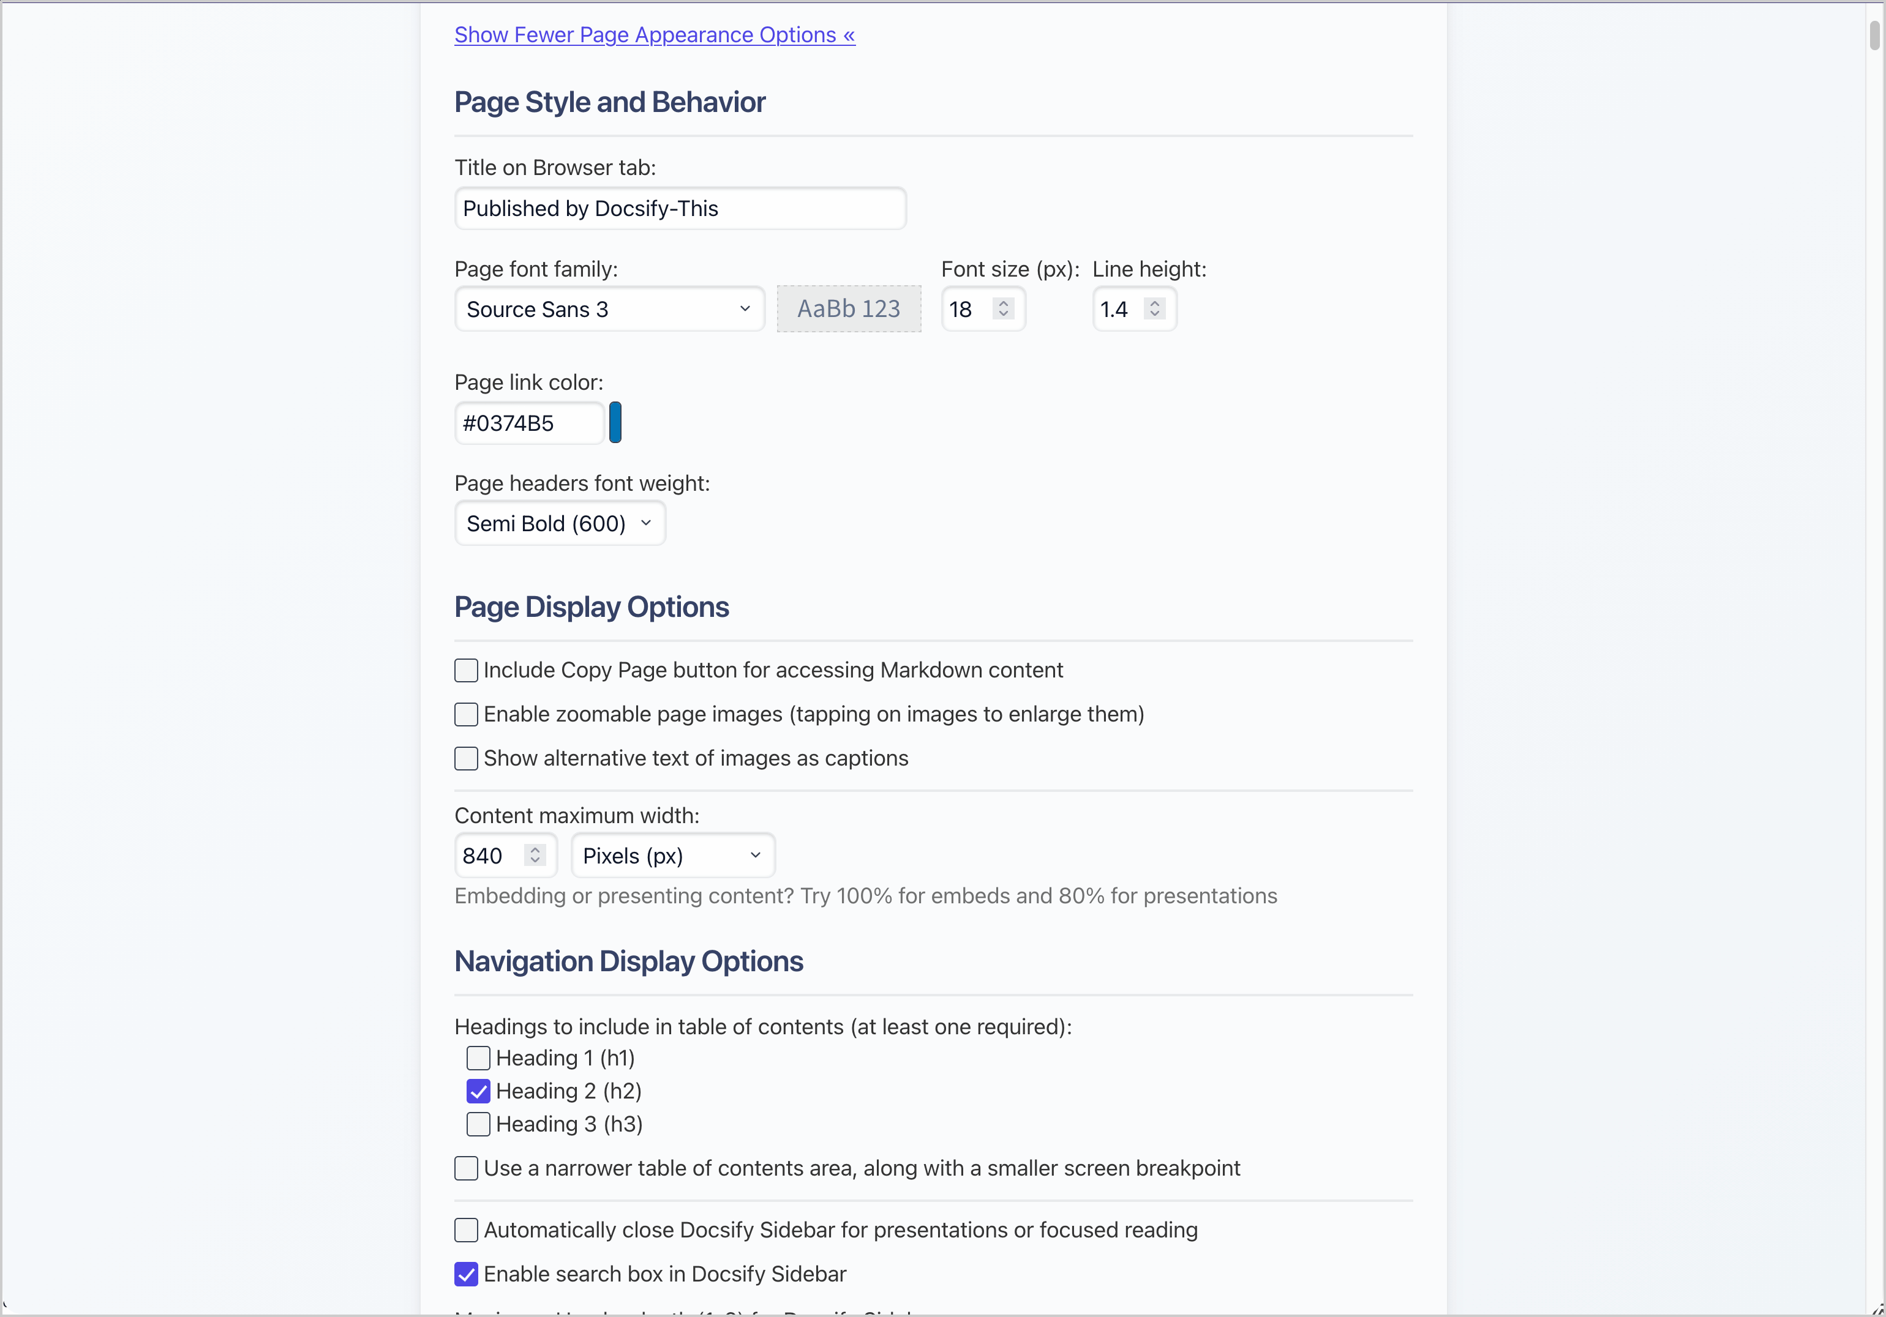Viewport: 1886px width, 1317px height.
Task: Check Automatically close Docsify Sidebar option
Action: point(466,1230)
